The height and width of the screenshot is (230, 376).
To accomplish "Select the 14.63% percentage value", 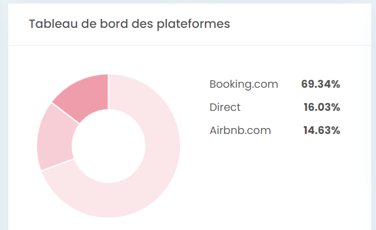I will 322,130.
